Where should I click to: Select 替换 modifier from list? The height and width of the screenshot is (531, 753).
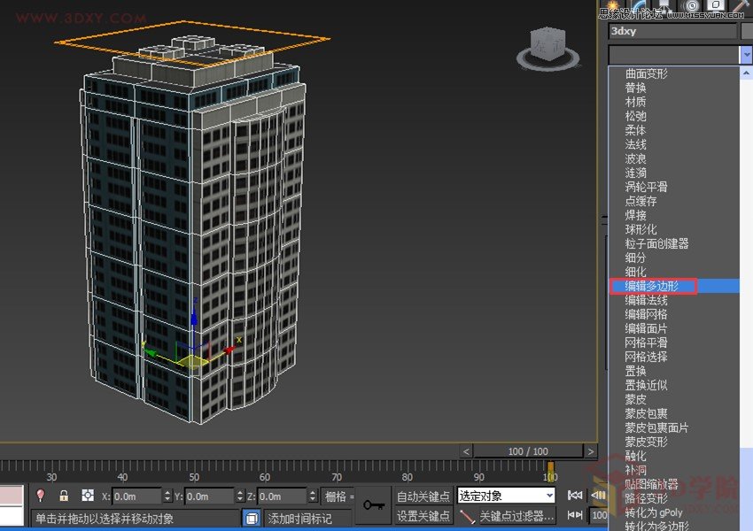click(x=635, y=88)
